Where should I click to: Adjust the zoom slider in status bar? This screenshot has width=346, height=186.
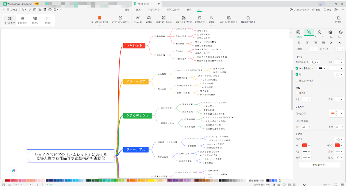pyautogui.click(x=304, y=185)
